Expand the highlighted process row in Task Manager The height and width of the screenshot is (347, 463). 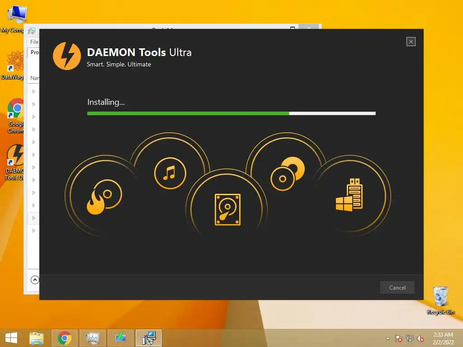coord(33,218)
